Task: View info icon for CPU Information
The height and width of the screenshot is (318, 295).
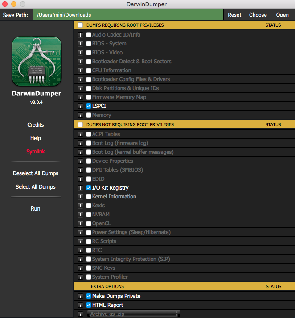Action: 81,70
